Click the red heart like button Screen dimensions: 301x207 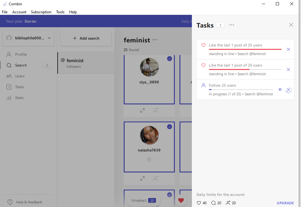pyautogui.click(x=181, y=201)
